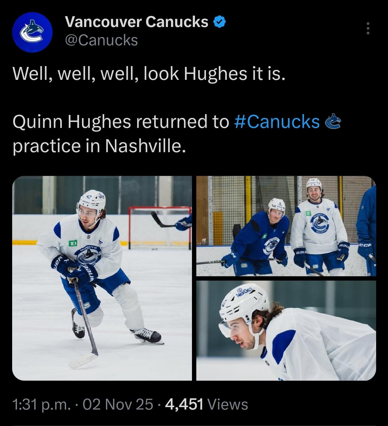
Task: Open the top-right photo of two players
Action: [286, 226]
